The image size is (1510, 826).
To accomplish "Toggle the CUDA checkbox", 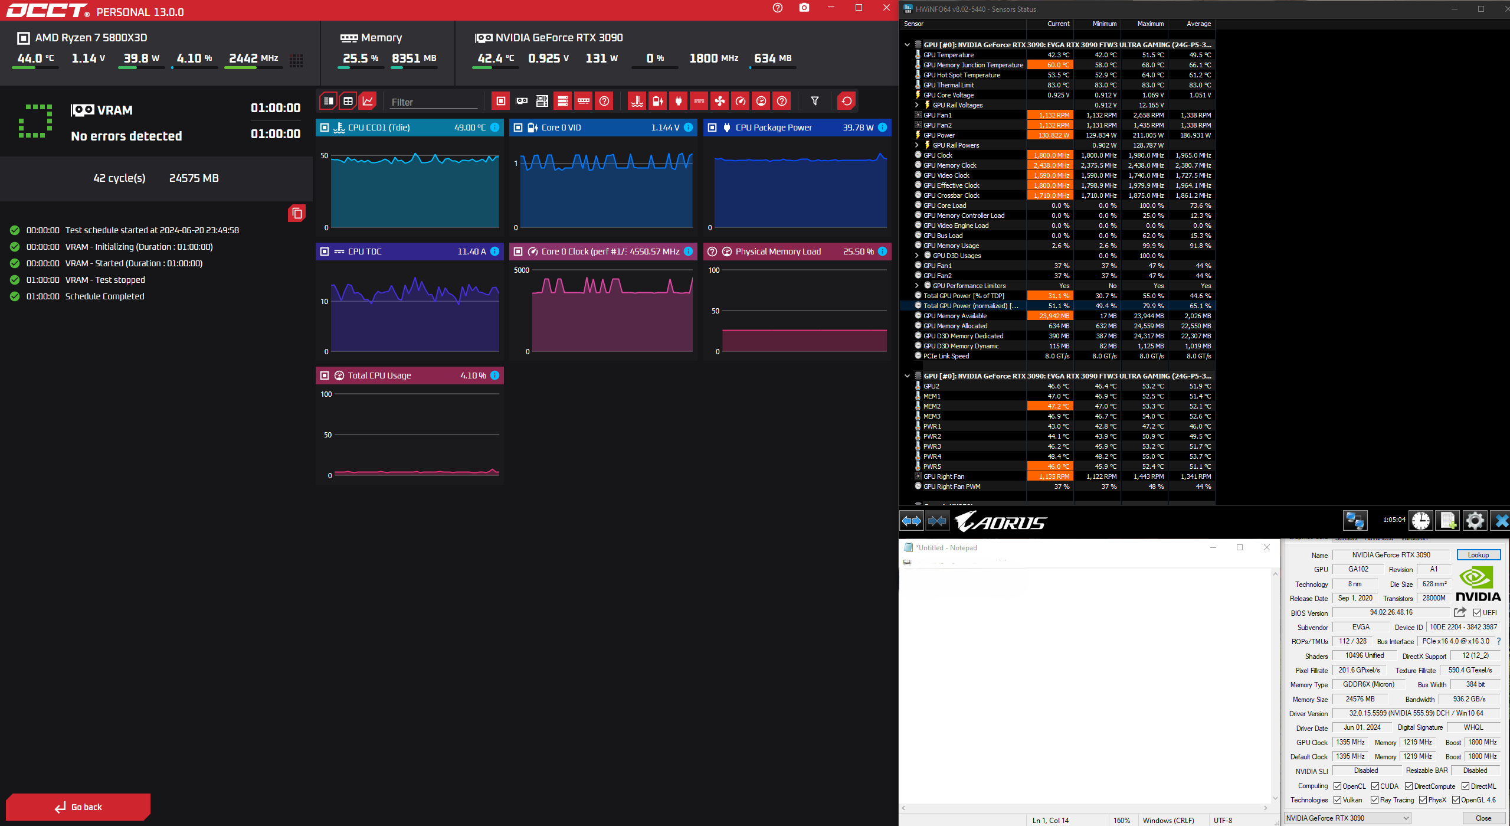I will [x=1375, y=786].
